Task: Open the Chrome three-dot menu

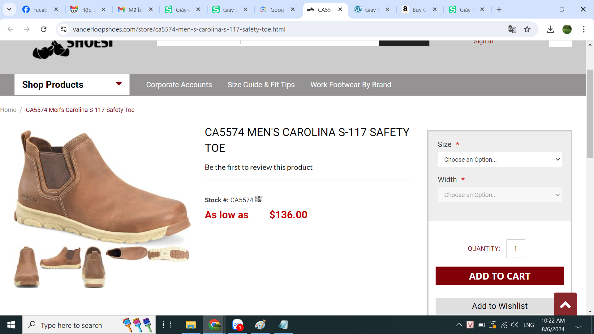Action: (583, 29)
